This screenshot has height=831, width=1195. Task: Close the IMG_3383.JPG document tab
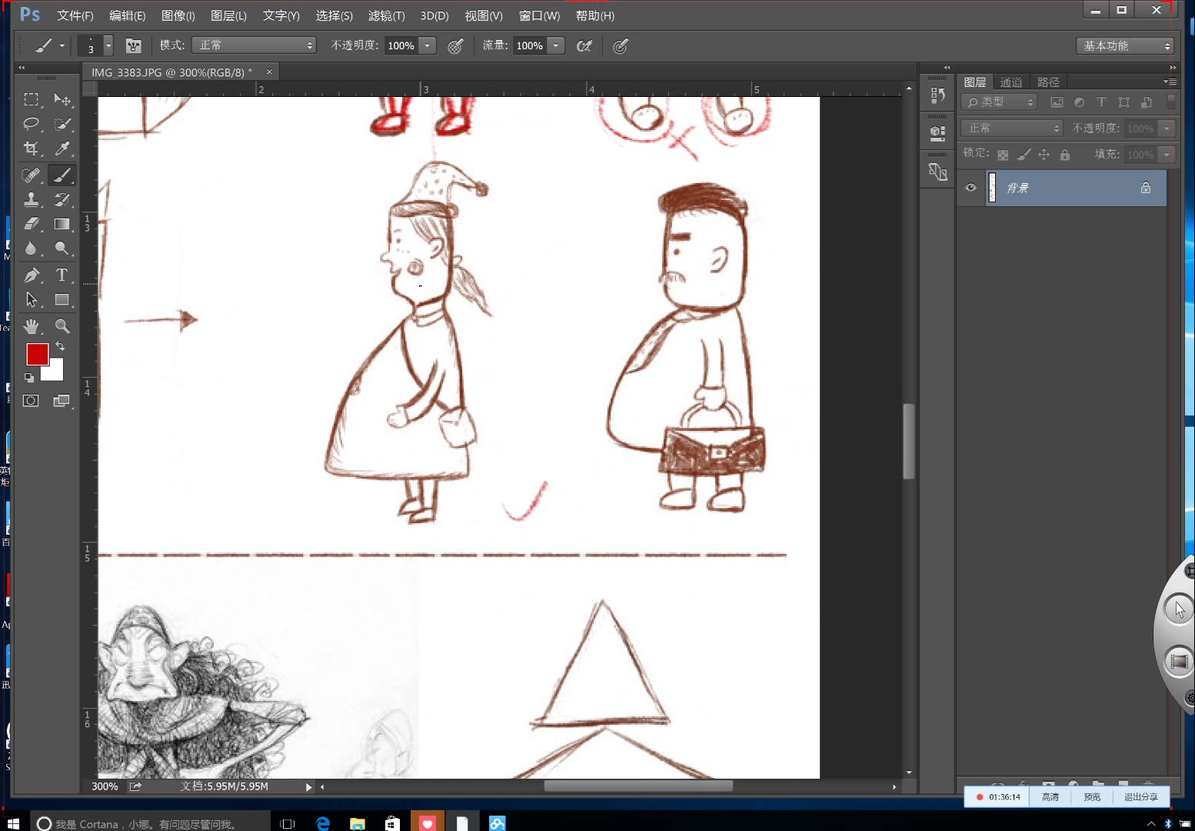click(269, 72)
